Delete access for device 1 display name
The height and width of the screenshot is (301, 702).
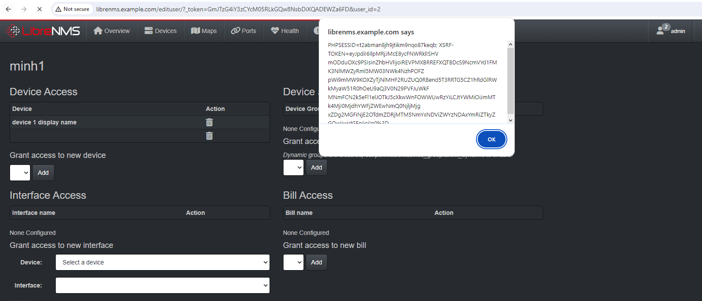point(209,122)
